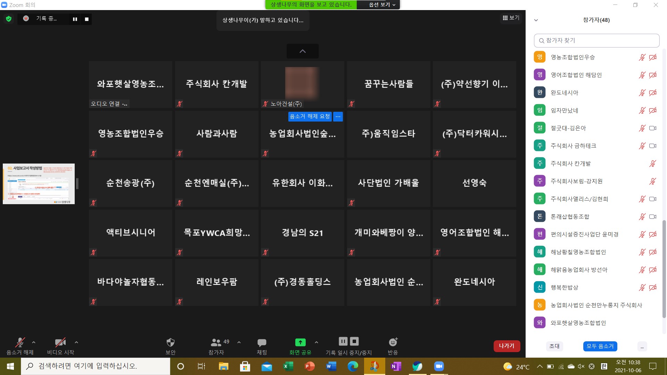The width and height of the screenshot is (667, 375).
Task: Pause recording in bottom toolbar
Action: [343, 341]
